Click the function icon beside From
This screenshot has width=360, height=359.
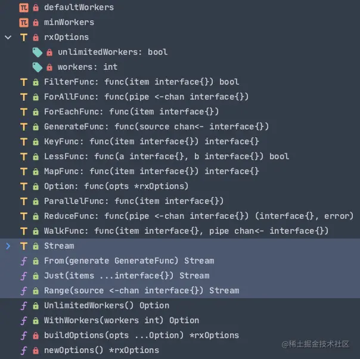tap(24, 261)
